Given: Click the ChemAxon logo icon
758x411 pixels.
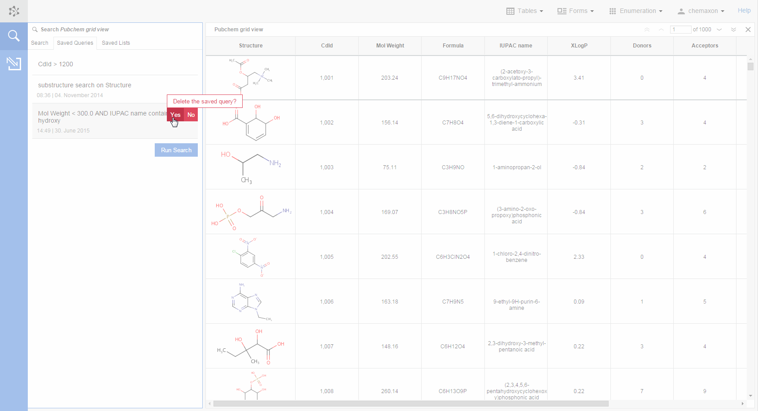Looking at the screenshot, I should tap(13, 11).
